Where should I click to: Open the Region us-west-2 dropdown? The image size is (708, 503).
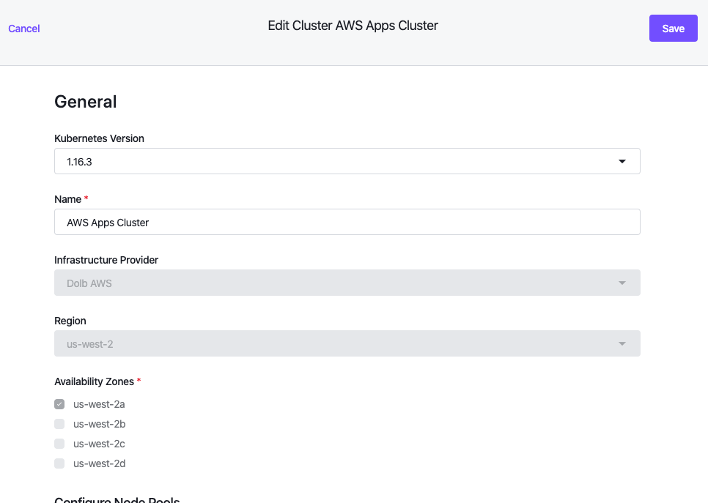point(347,344)
